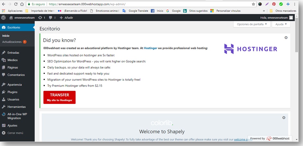This screenshot has width=303, height=146.
Task: Click the red TRANSFER to Hostinger button
Action: [x=60, y=98]
